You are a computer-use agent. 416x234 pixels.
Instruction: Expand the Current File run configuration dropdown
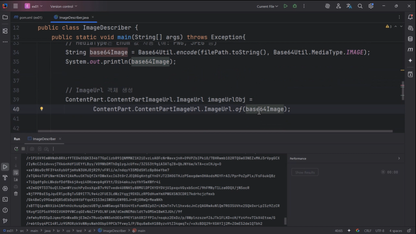[x=267, y=6]
